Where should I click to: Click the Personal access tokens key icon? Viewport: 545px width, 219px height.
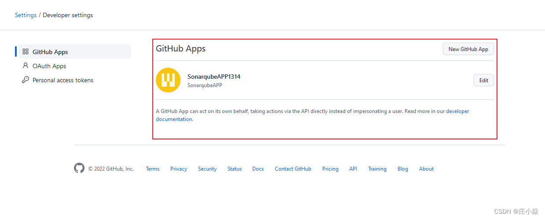(x=26, y=80)
